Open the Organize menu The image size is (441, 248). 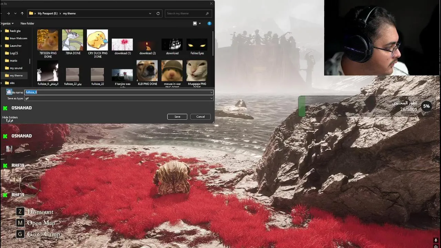[x=7, y=23]
